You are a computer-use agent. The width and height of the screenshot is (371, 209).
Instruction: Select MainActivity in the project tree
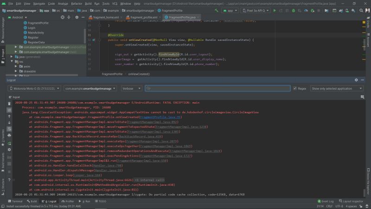[x=36, y=33]
